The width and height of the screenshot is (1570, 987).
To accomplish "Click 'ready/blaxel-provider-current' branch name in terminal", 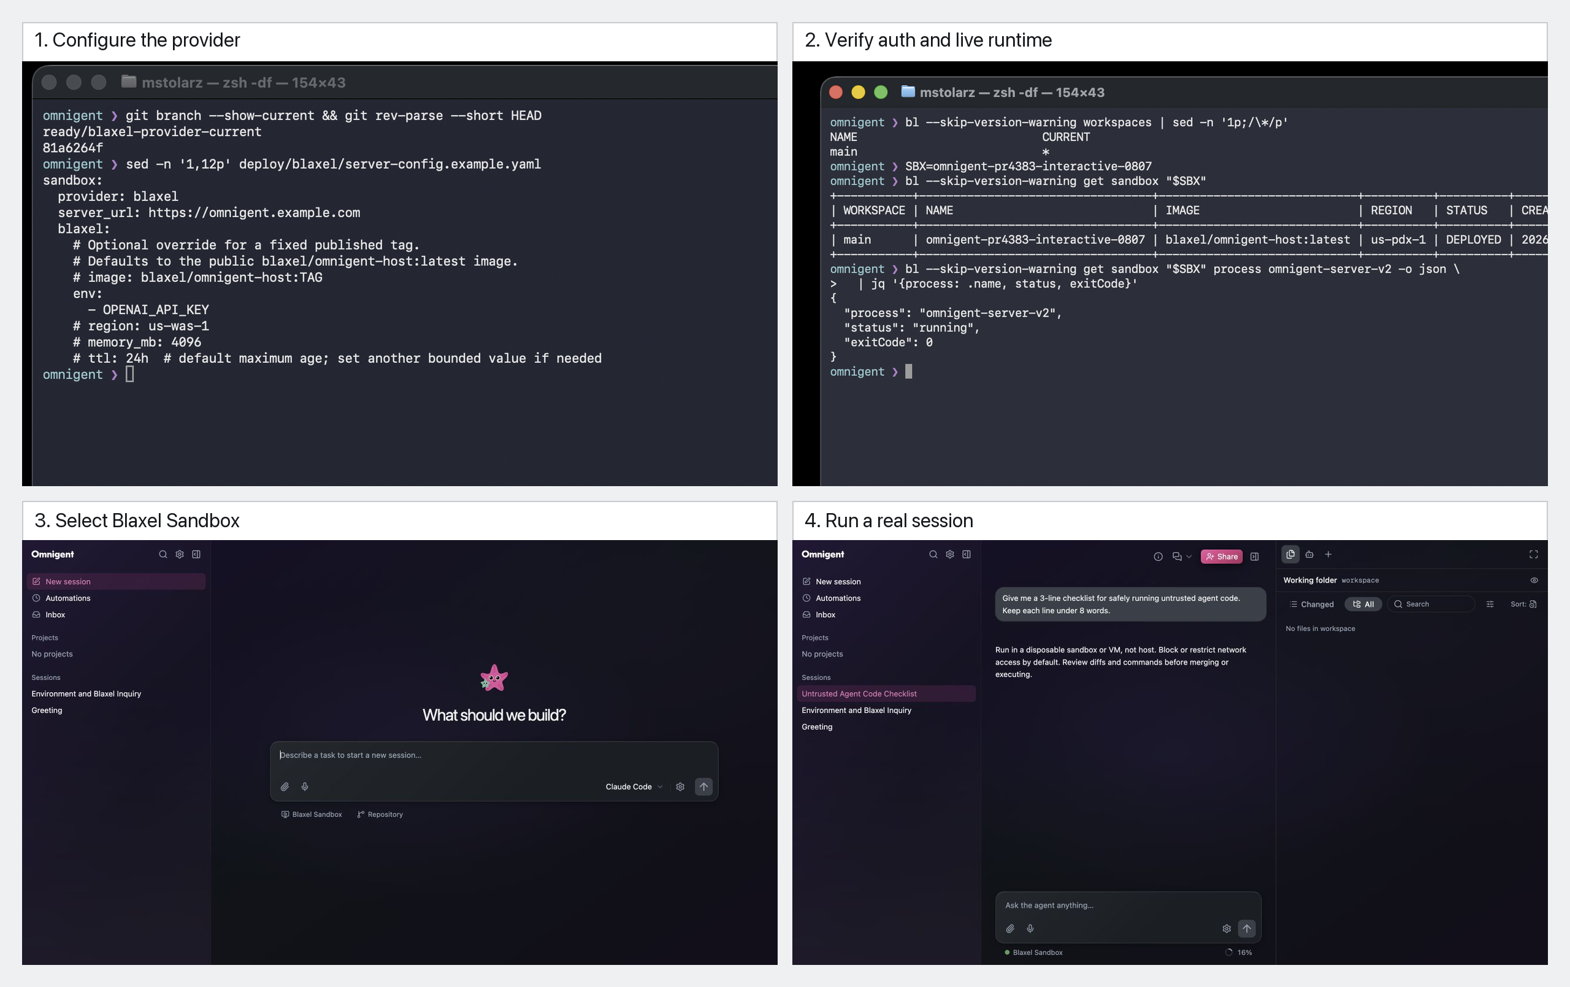I will (x=152, y=132).
